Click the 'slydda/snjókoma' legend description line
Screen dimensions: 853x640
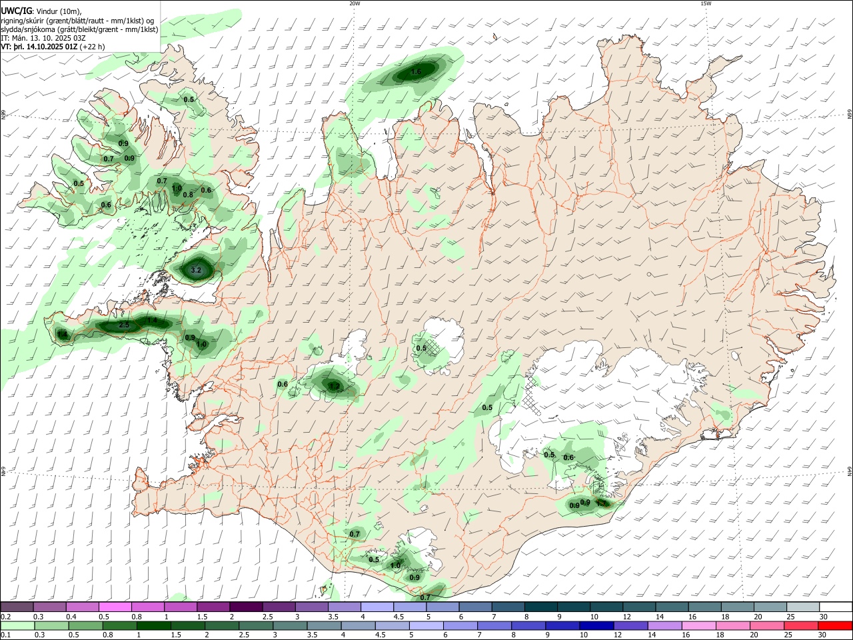click(x=79, y=29)
